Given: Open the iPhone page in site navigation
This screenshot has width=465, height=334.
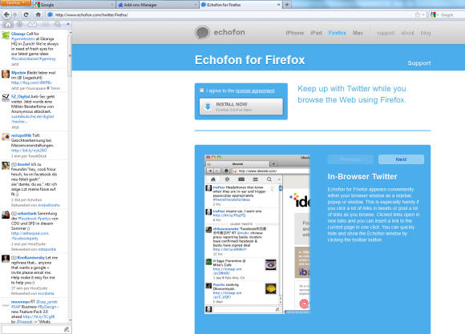Looking at the screenshot, I should pyautogui.click(x=295, y=33).
